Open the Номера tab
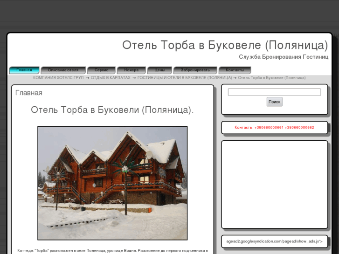Screen dimensions: 339x254 point(131,70)
